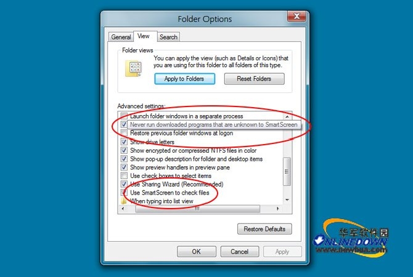Viewport: 413px width, 277px height.
Task: Switch to the General tab
Action: click(x=121, y=37)
